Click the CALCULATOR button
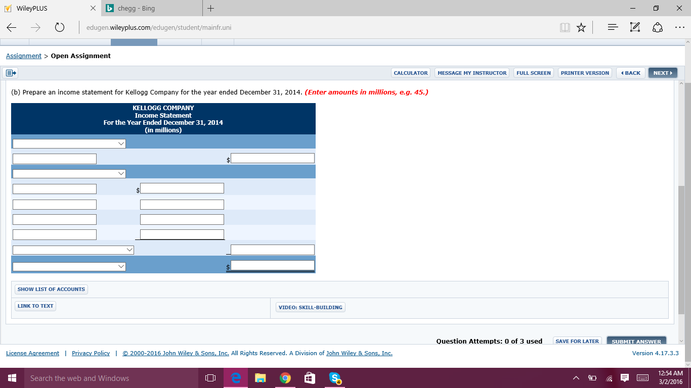Image resolution: width=691 pixels, height=388 pixels. [411, 73]
